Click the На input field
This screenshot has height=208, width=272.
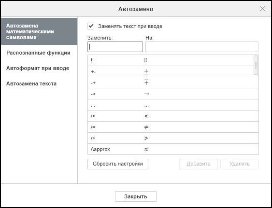(x=202, y=47)
